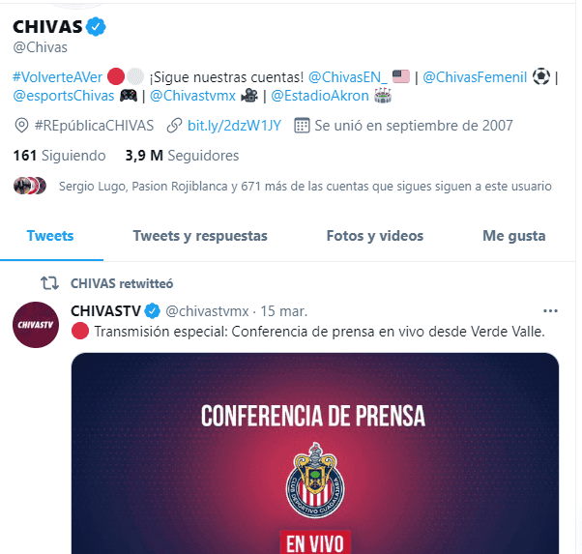Viewport: 582px width, 554px height.
Task: View the 161 Siguiendo list
Action: [59, 156]
